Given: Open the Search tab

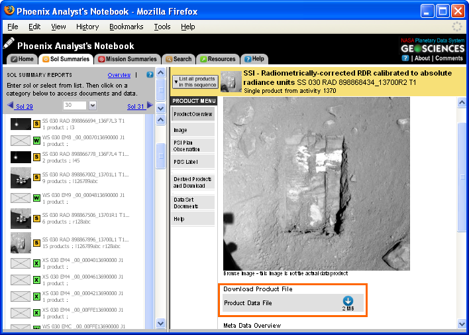Looking at the screenshot, I should pos(179,59).
